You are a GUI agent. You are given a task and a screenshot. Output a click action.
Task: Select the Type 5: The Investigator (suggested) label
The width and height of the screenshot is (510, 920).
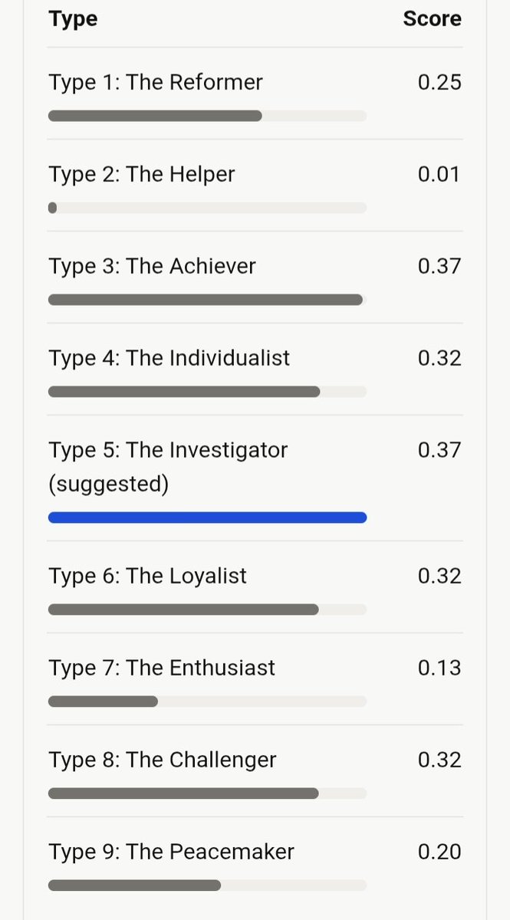click(x=168, y=467)
